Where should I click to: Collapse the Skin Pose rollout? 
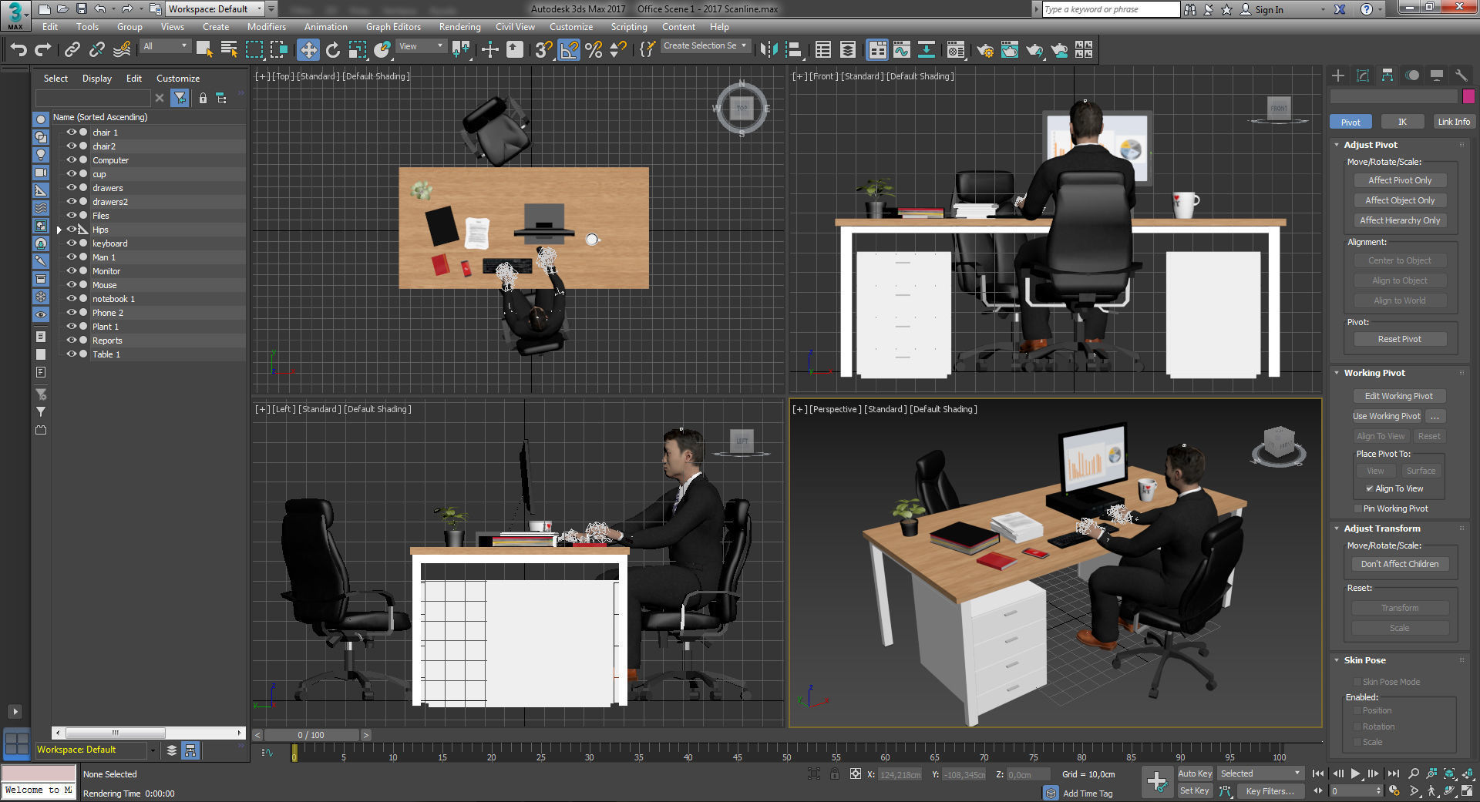click(x=1337, y=660)
